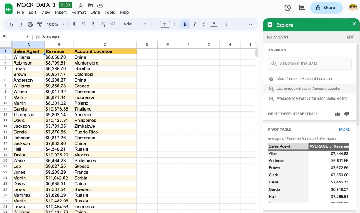Click the Ask about this data field
This screenshot has height=213, width=360.
pyautogui.click(x=310, y=64)
